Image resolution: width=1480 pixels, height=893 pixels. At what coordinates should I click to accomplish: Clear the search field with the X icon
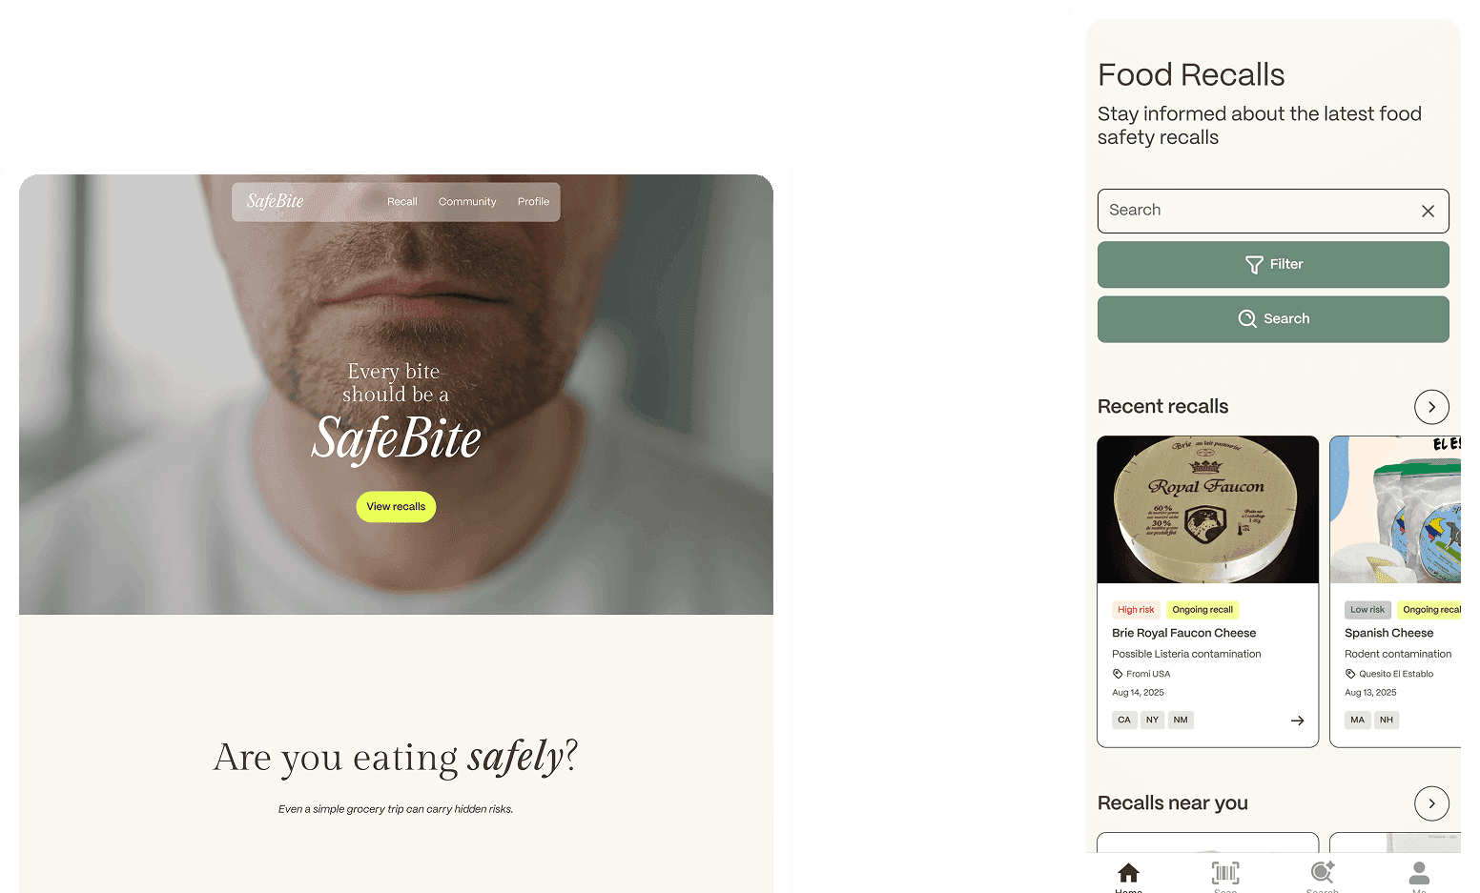click(1428, 212)
